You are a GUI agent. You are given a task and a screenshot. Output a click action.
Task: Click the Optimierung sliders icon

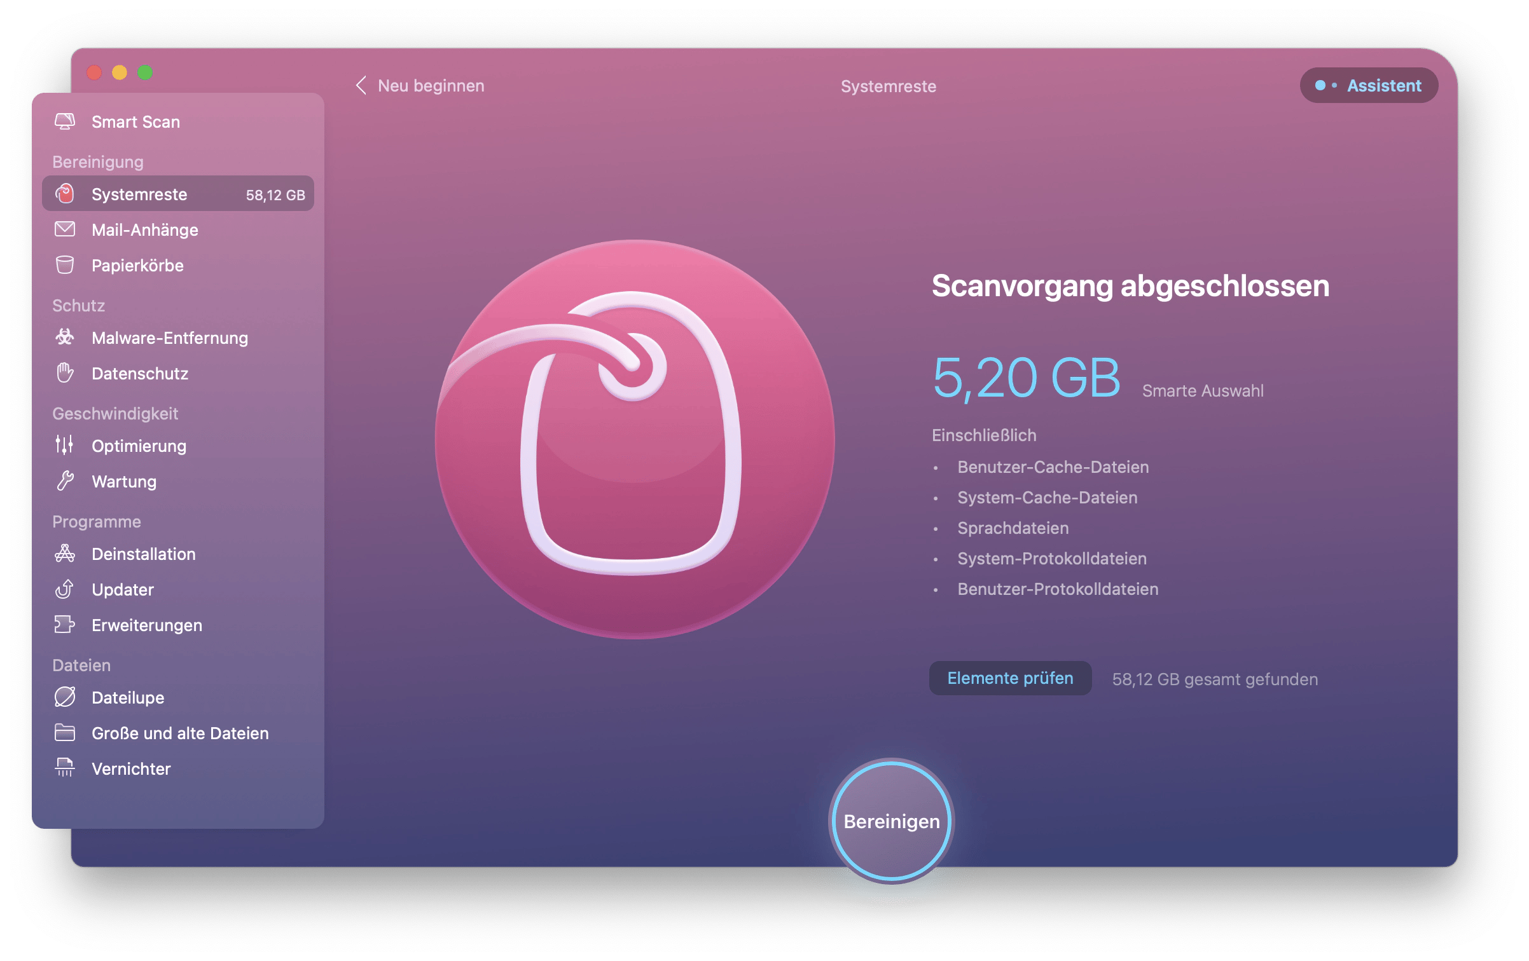[x=65, y=446]
